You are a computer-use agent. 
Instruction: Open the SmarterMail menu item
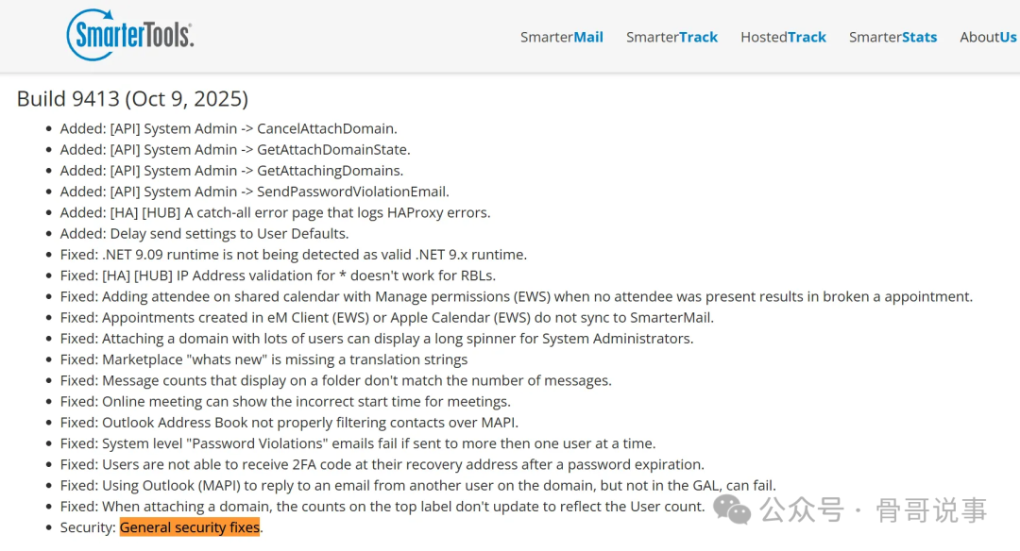coord(561,37)
